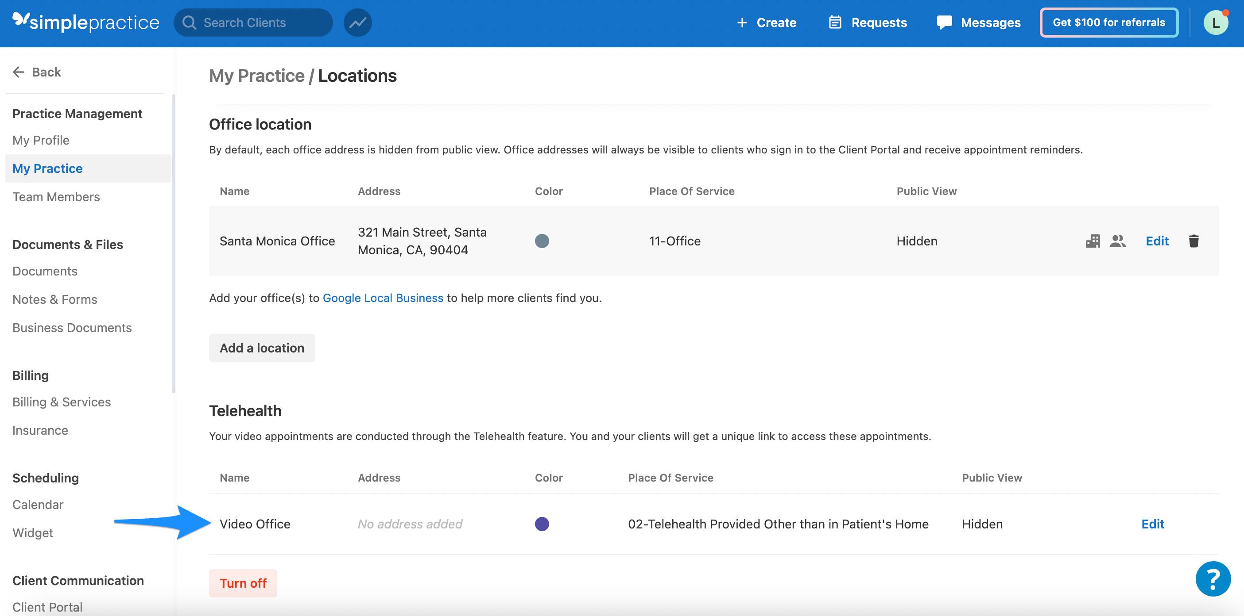Click the 11-Office place of service cell

tap(674, 241)
